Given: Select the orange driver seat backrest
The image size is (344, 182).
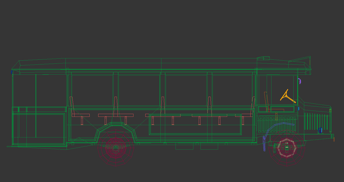Looking at the screenshot, I should [266, 102].
